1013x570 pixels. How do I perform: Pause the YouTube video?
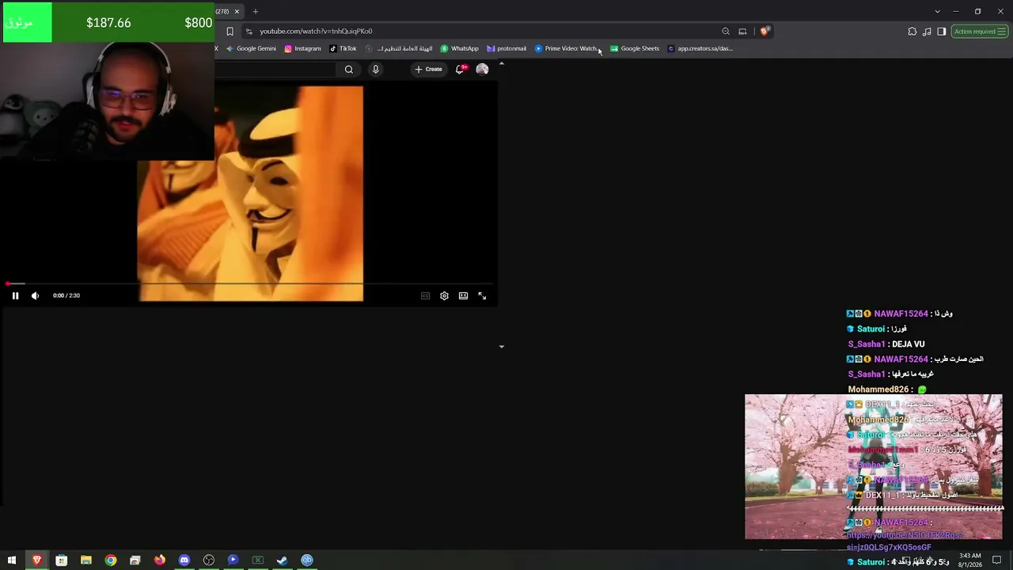[15, 296]
